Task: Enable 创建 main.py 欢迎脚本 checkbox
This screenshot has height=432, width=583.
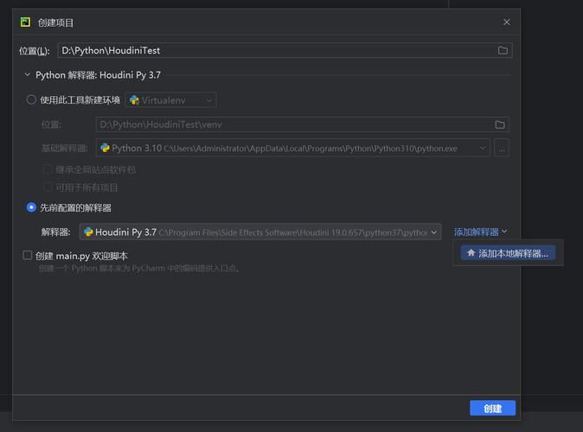Action: [27, 255]
